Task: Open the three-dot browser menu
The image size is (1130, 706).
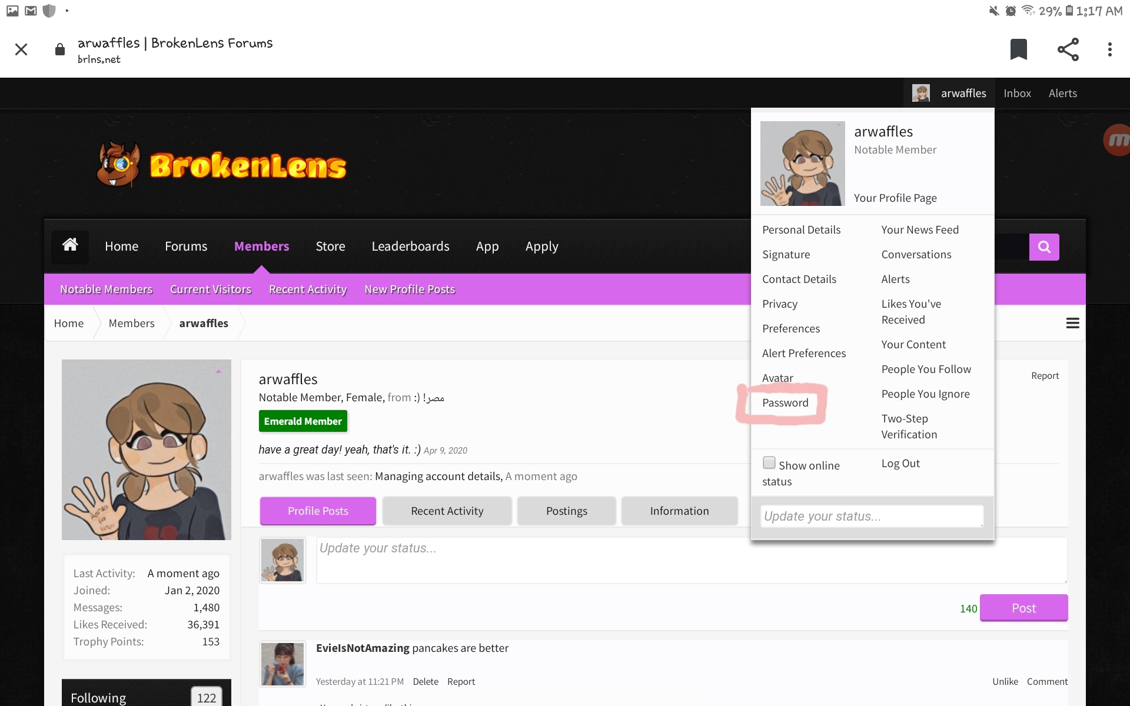Action: (x=1110, y=49)
